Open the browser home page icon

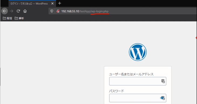[x=25, y=11]
